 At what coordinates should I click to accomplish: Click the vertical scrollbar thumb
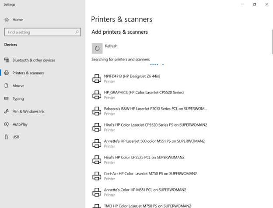[272, 42]
